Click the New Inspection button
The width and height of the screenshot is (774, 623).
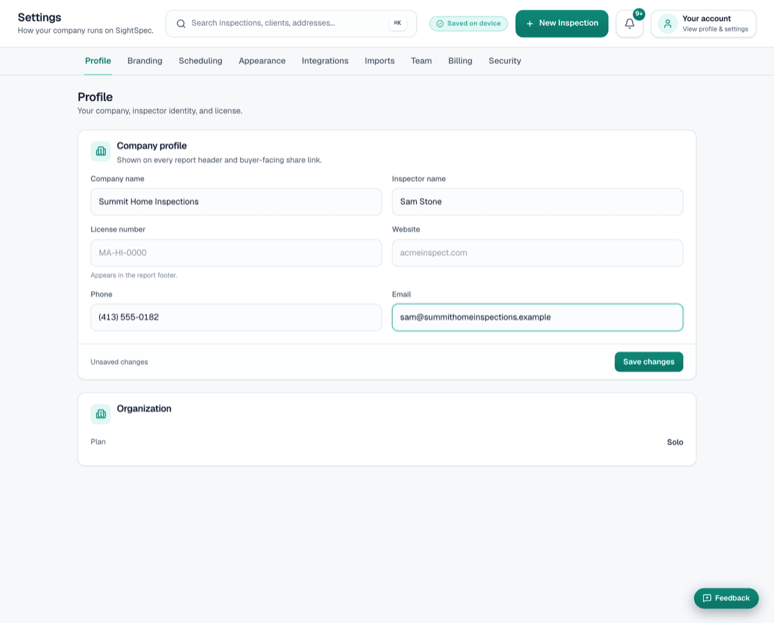[x=562, y=24]
